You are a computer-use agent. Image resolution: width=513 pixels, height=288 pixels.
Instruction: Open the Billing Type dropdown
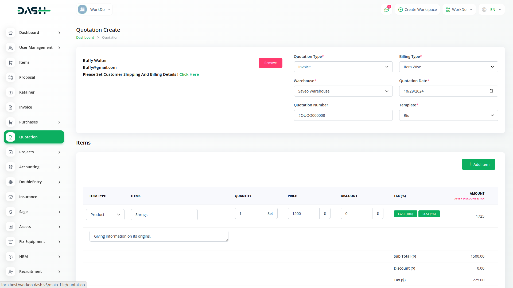coord(448,67)
